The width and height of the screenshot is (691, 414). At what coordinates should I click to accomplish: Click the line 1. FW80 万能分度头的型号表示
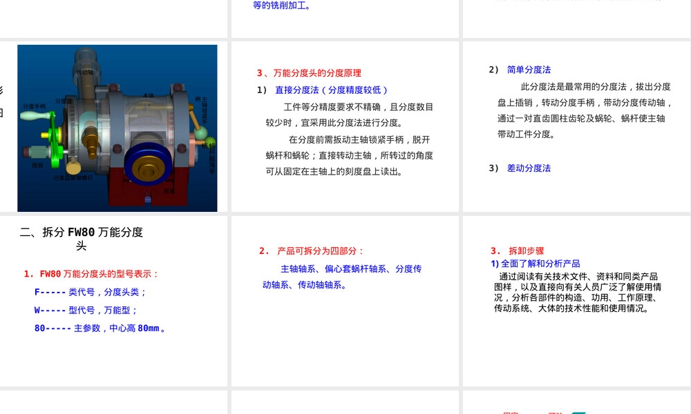click(x=91, y=274)
